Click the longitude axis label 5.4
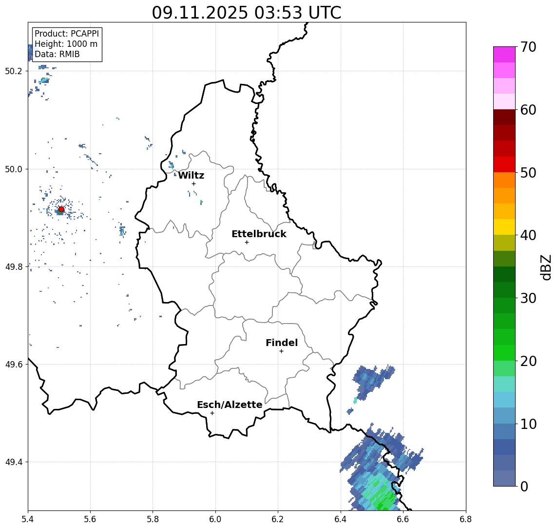Screen dimensions: 558x529 [x=28, y=519]
